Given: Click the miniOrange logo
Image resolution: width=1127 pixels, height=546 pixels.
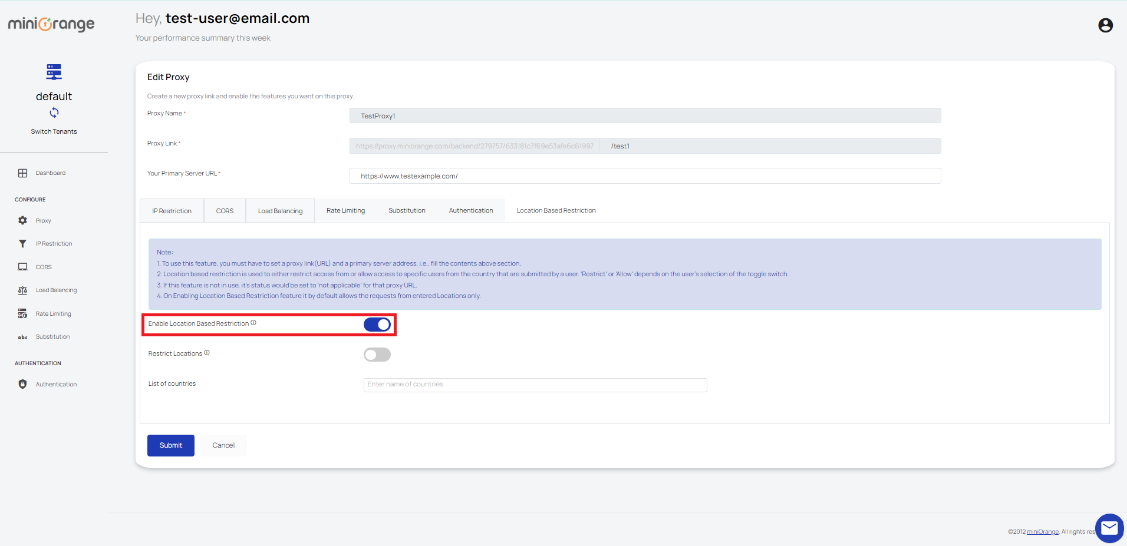Looking at the screenshot, I should click(51, 24).
